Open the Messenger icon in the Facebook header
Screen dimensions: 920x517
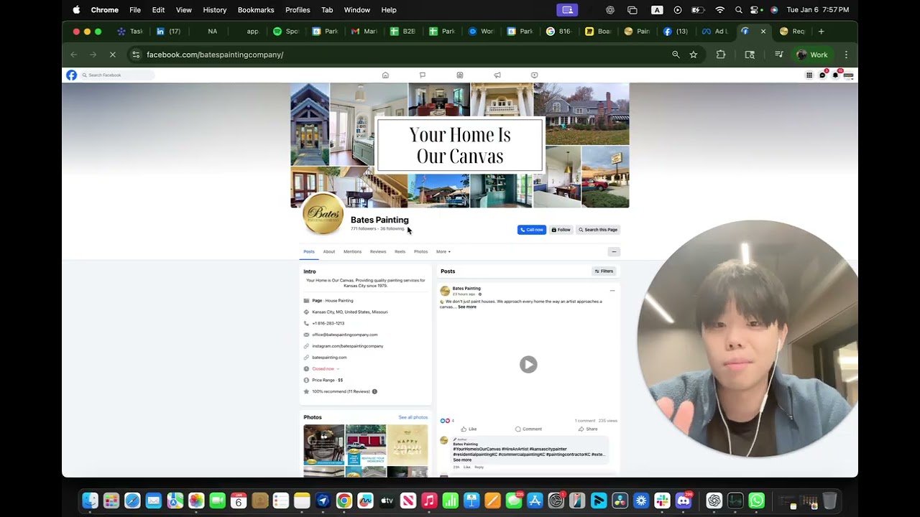(x=822, y=75)
